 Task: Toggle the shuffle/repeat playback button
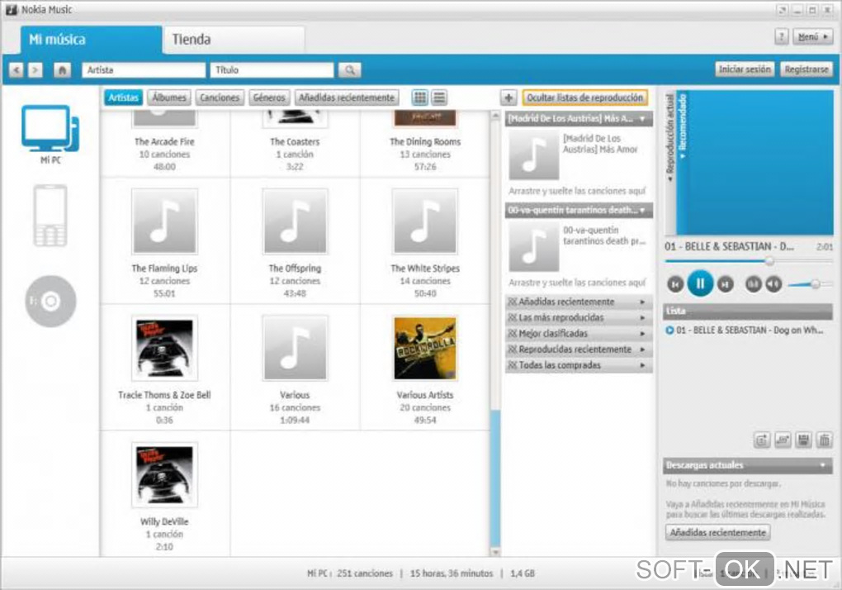point(754,283)
